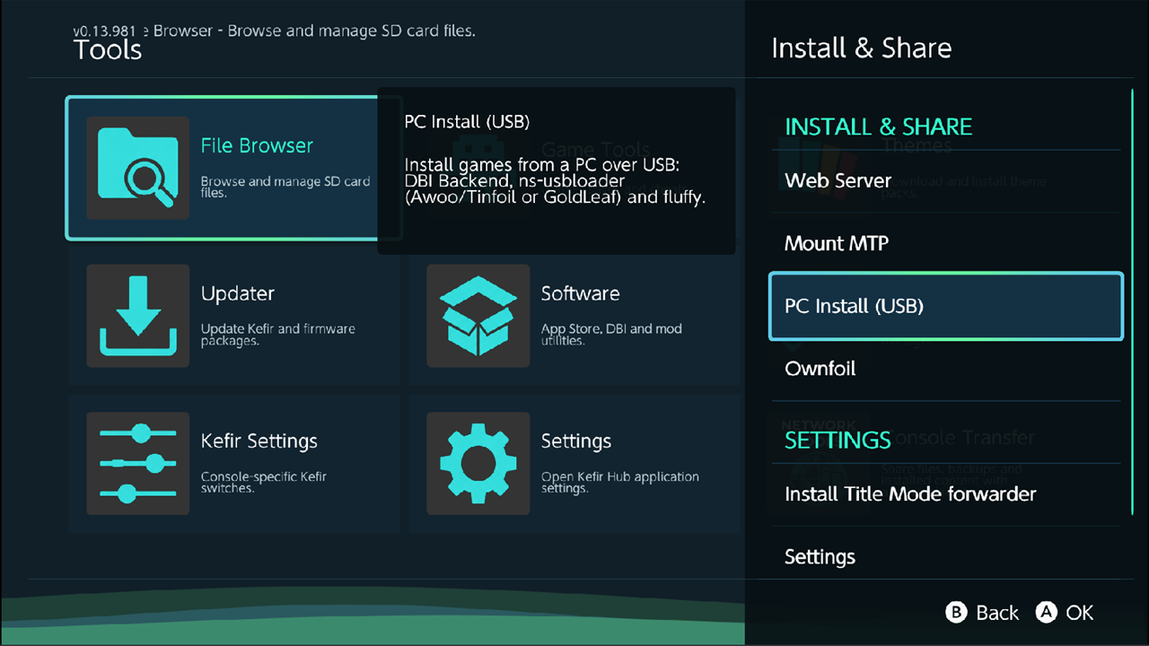The width and height of the screenshot is (1149, 646).
Task: Open Ownfoil from the Install & Share list
Action: [x=946, y=369]
